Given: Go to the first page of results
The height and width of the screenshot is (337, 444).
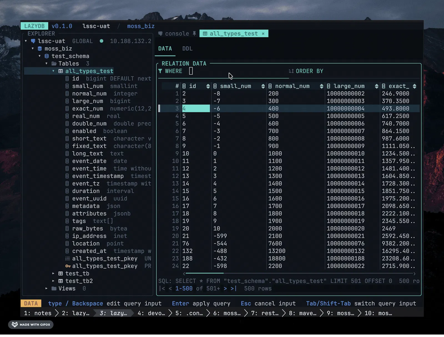Looking at the screenshot, I should 162,289.
